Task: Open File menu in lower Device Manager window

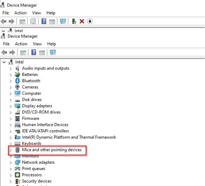Action: point(6,44)
